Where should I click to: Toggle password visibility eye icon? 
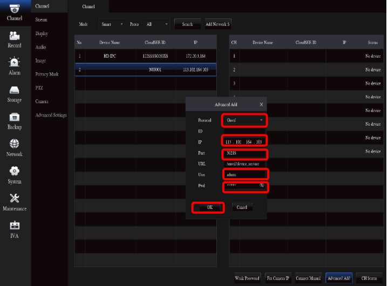pyautogui.click(x=262, y=186)
